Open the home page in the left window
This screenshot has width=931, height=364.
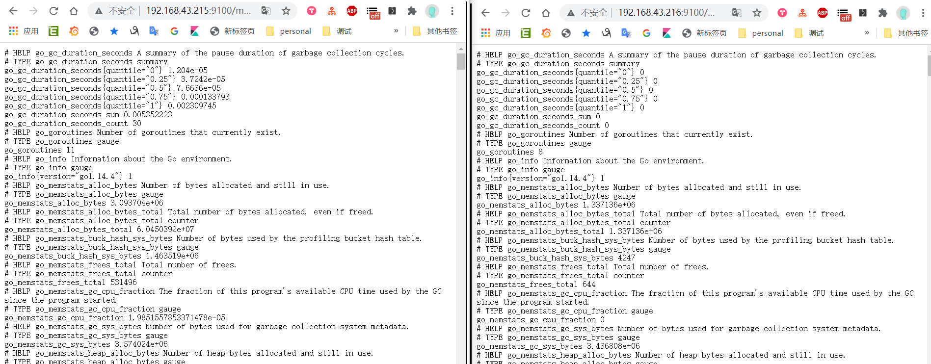coord(74,11)
